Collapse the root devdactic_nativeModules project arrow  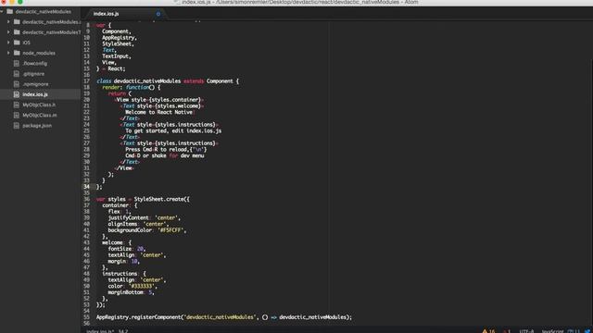[2, 12]
